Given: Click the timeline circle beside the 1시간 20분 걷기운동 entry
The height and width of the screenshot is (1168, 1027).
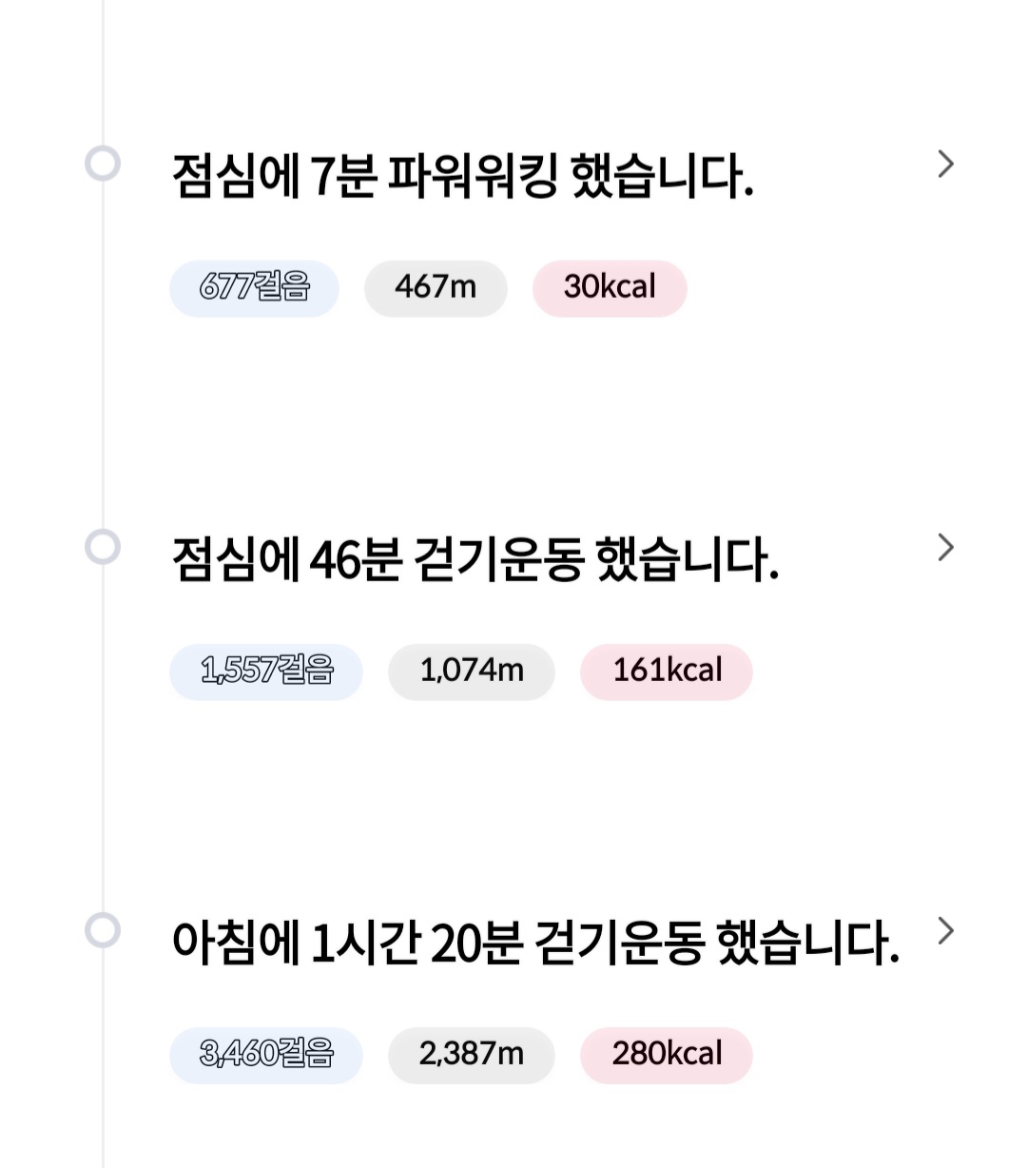Looking at the screenshot, I should [x=103, y=930].
